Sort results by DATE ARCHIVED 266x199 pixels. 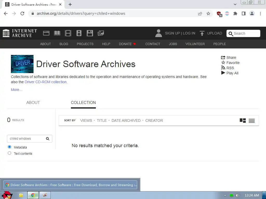[x=126, y=120]
